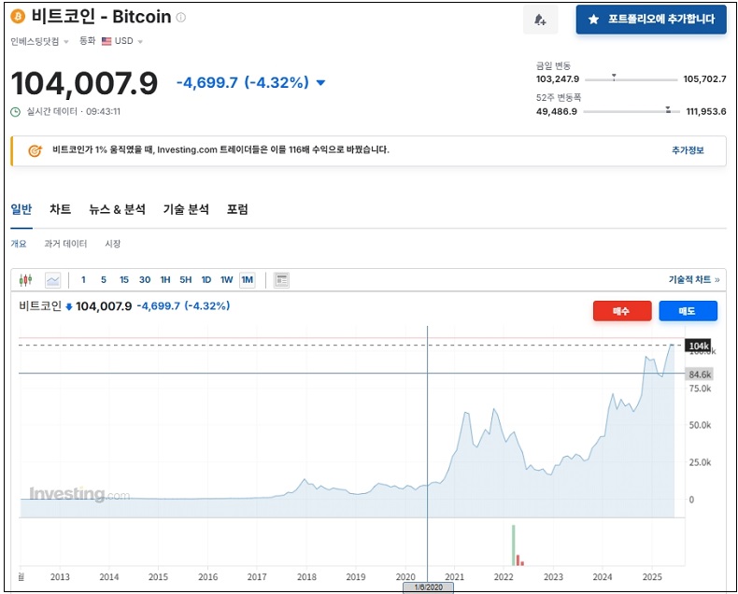738x594 pixels.
Task: Click the red 매수 buy button
Action: click(x=622, y=311)
